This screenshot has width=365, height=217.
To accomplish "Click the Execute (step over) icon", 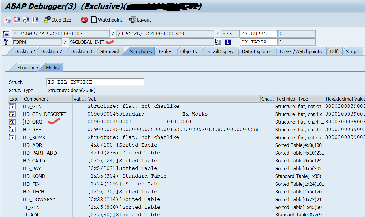I will click(17, 20).
